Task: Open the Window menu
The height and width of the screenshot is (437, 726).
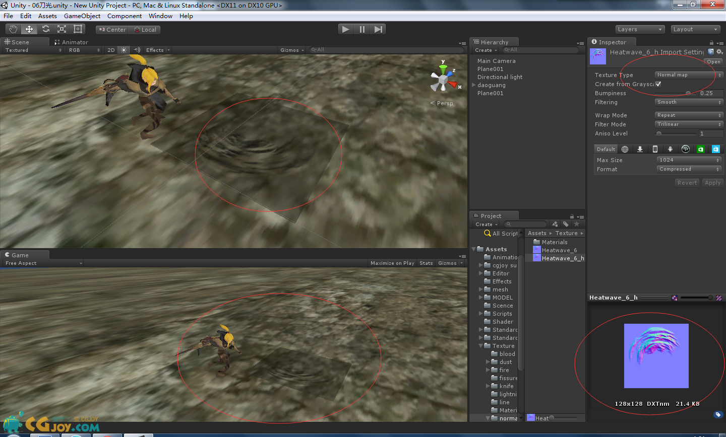Action: (161, 16)
